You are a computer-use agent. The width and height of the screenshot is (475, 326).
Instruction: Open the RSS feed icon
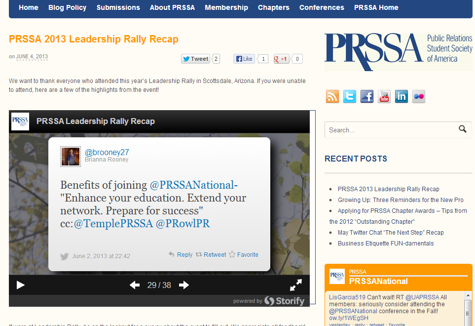(332, 96)
